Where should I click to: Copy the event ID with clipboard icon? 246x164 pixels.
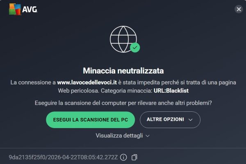[x=134, y=157]
